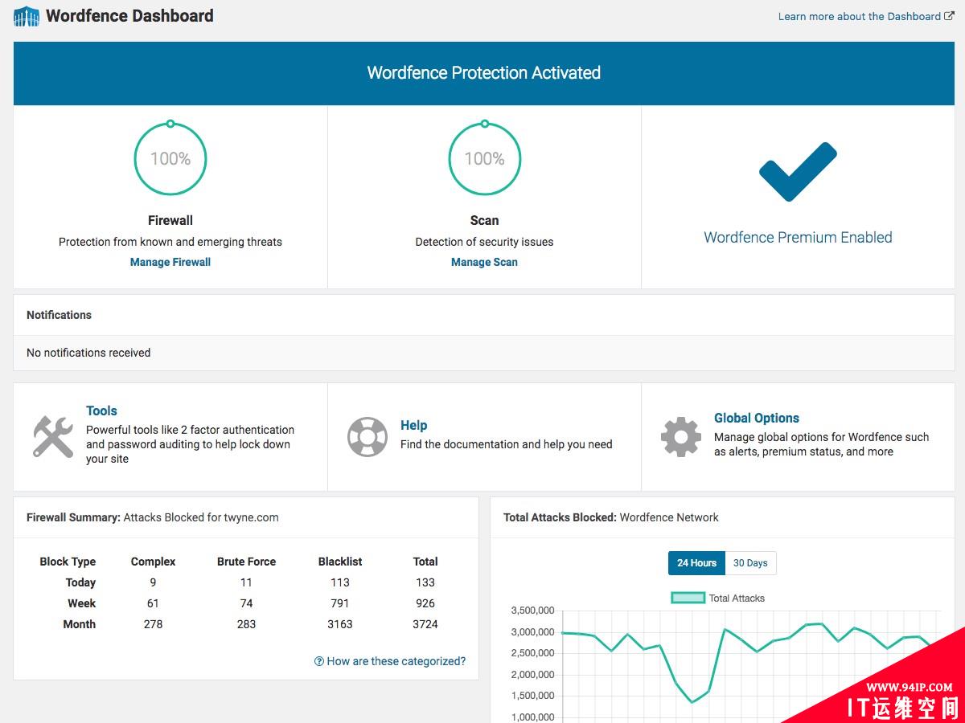The image size is (965, 723).
Task: Click Month's Total value 3724
Action: point(425,624)
